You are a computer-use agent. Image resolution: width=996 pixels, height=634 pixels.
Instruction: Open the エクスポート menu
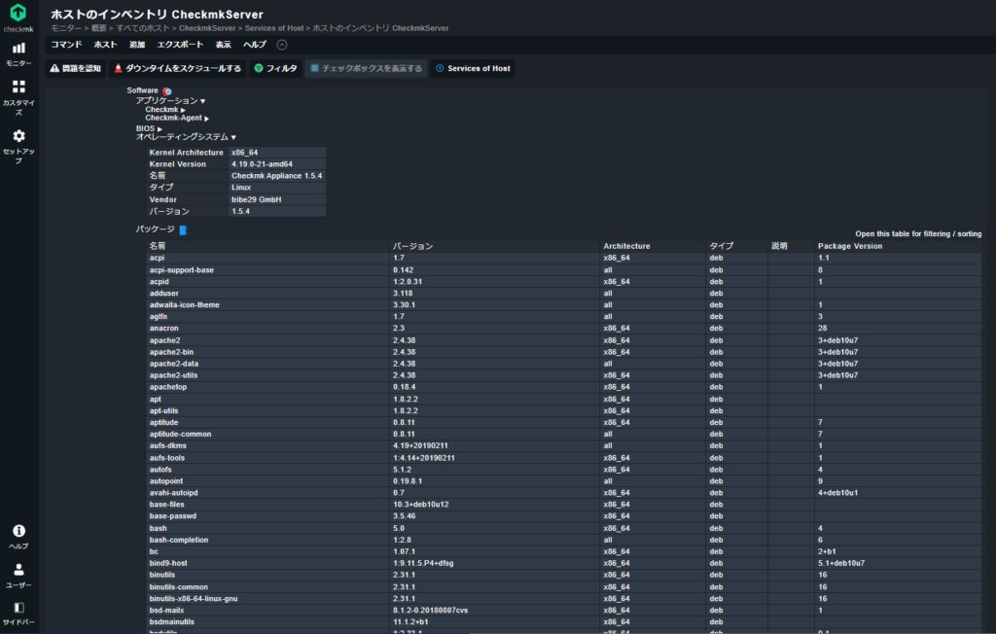[180, 45]
